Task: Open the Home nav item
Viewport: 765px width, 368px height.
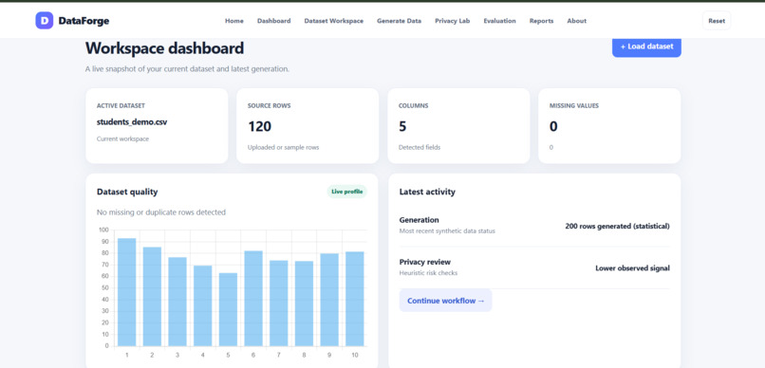Action: point(234,21)
